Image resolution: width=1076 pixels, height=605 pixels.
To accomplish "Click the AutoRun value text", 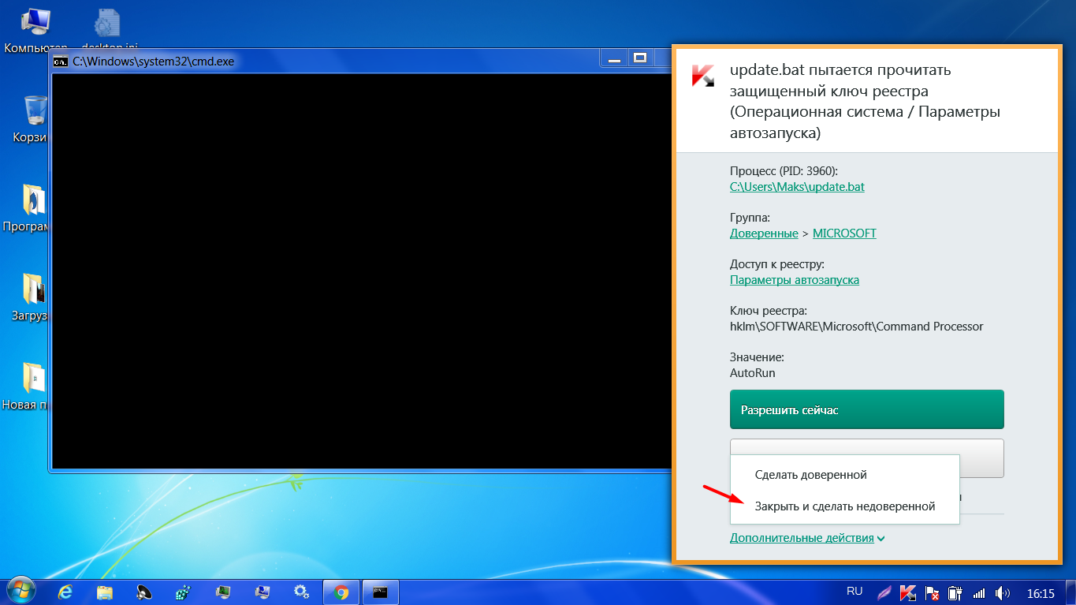I will click(753, 372).
